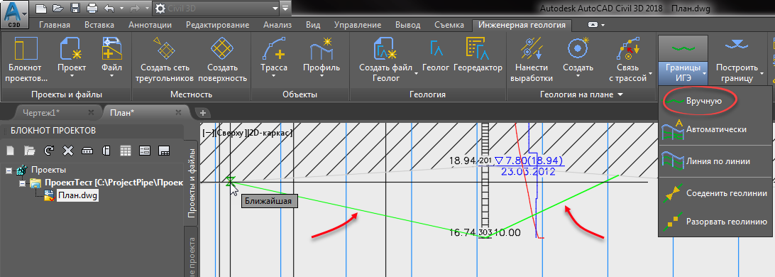Click the Open folder icon in quick access toolbar
Viewport: 775px width, 277px height.
pos(58,9)
